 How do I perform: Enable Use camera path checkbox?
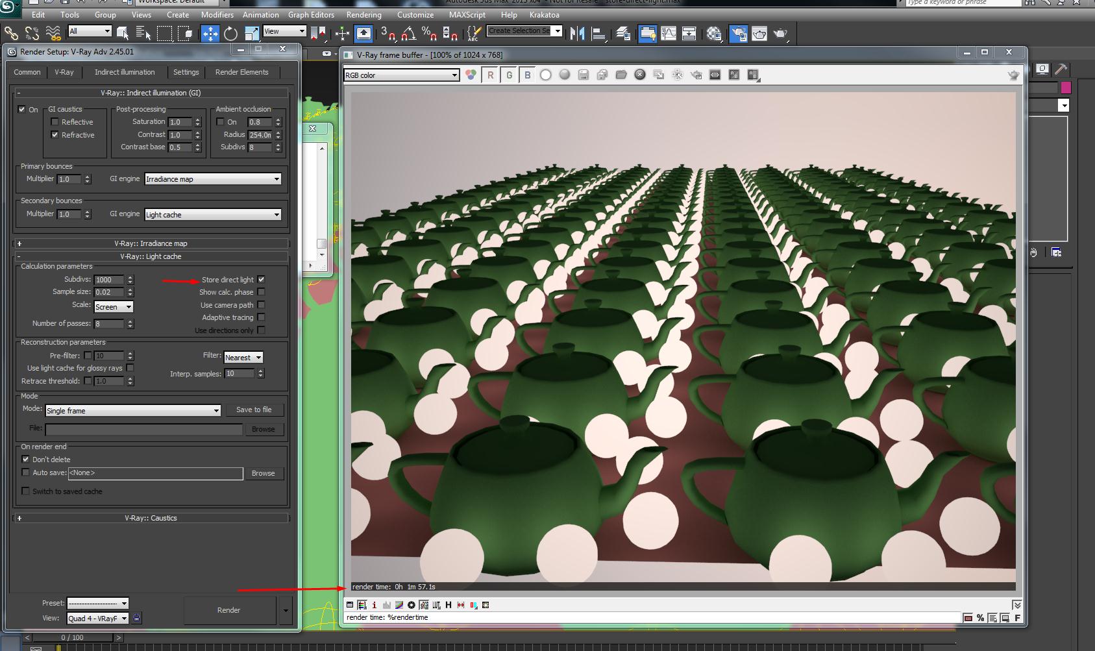pyautogui.click(x=261, y=304)
